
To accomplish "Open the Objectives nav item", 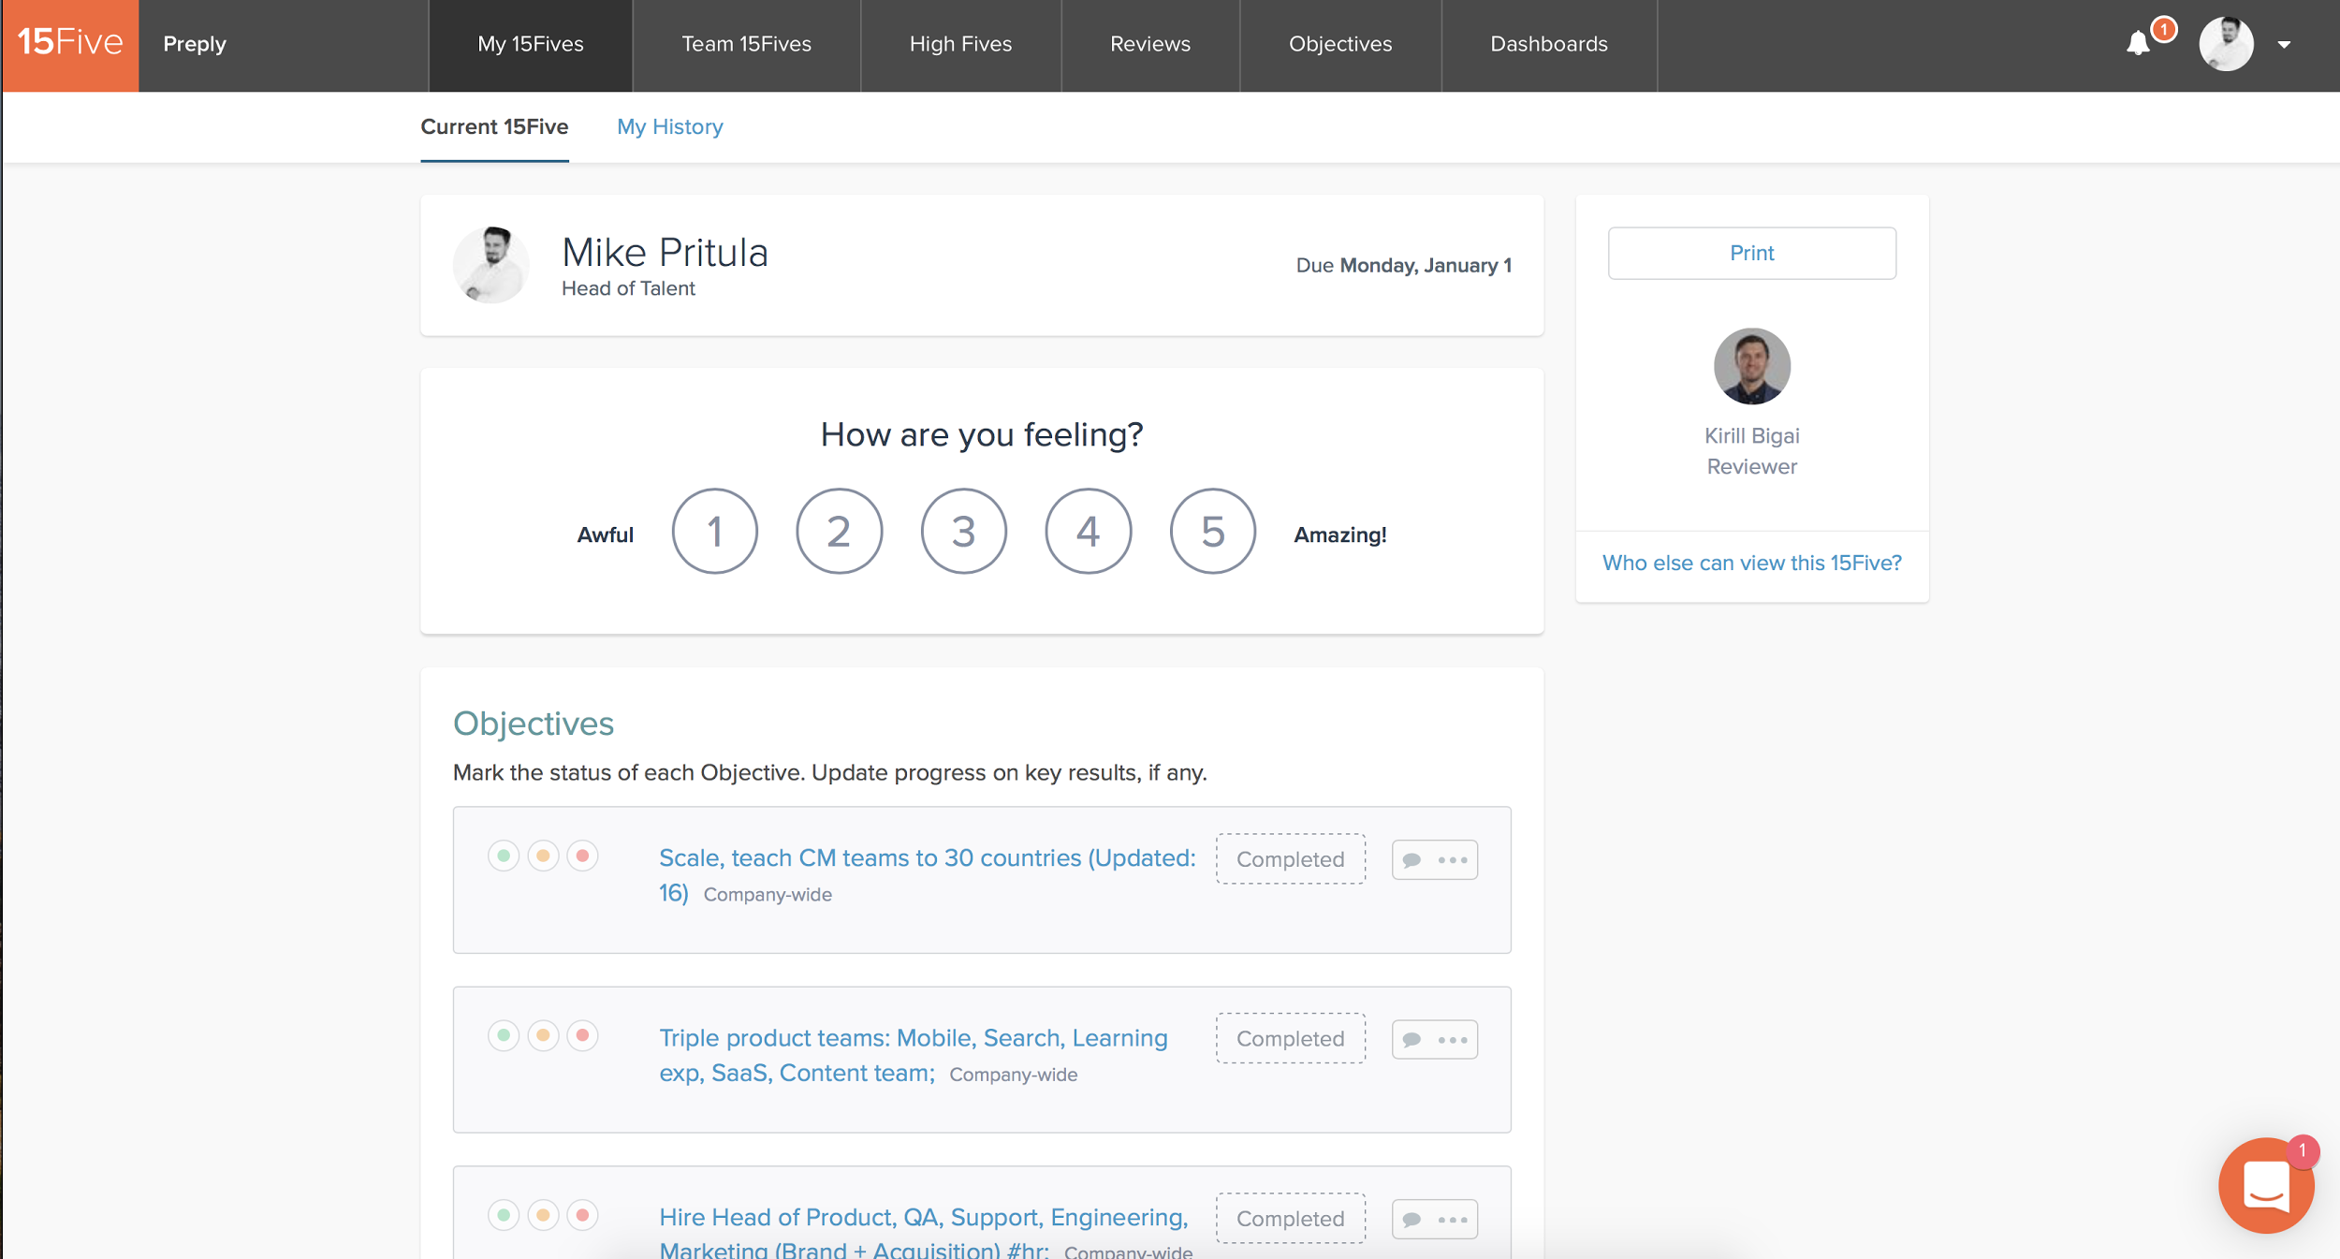I will point(1340,44).
